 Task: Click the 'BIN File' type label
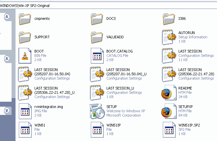pyautogui.click(x=40, y=55)
